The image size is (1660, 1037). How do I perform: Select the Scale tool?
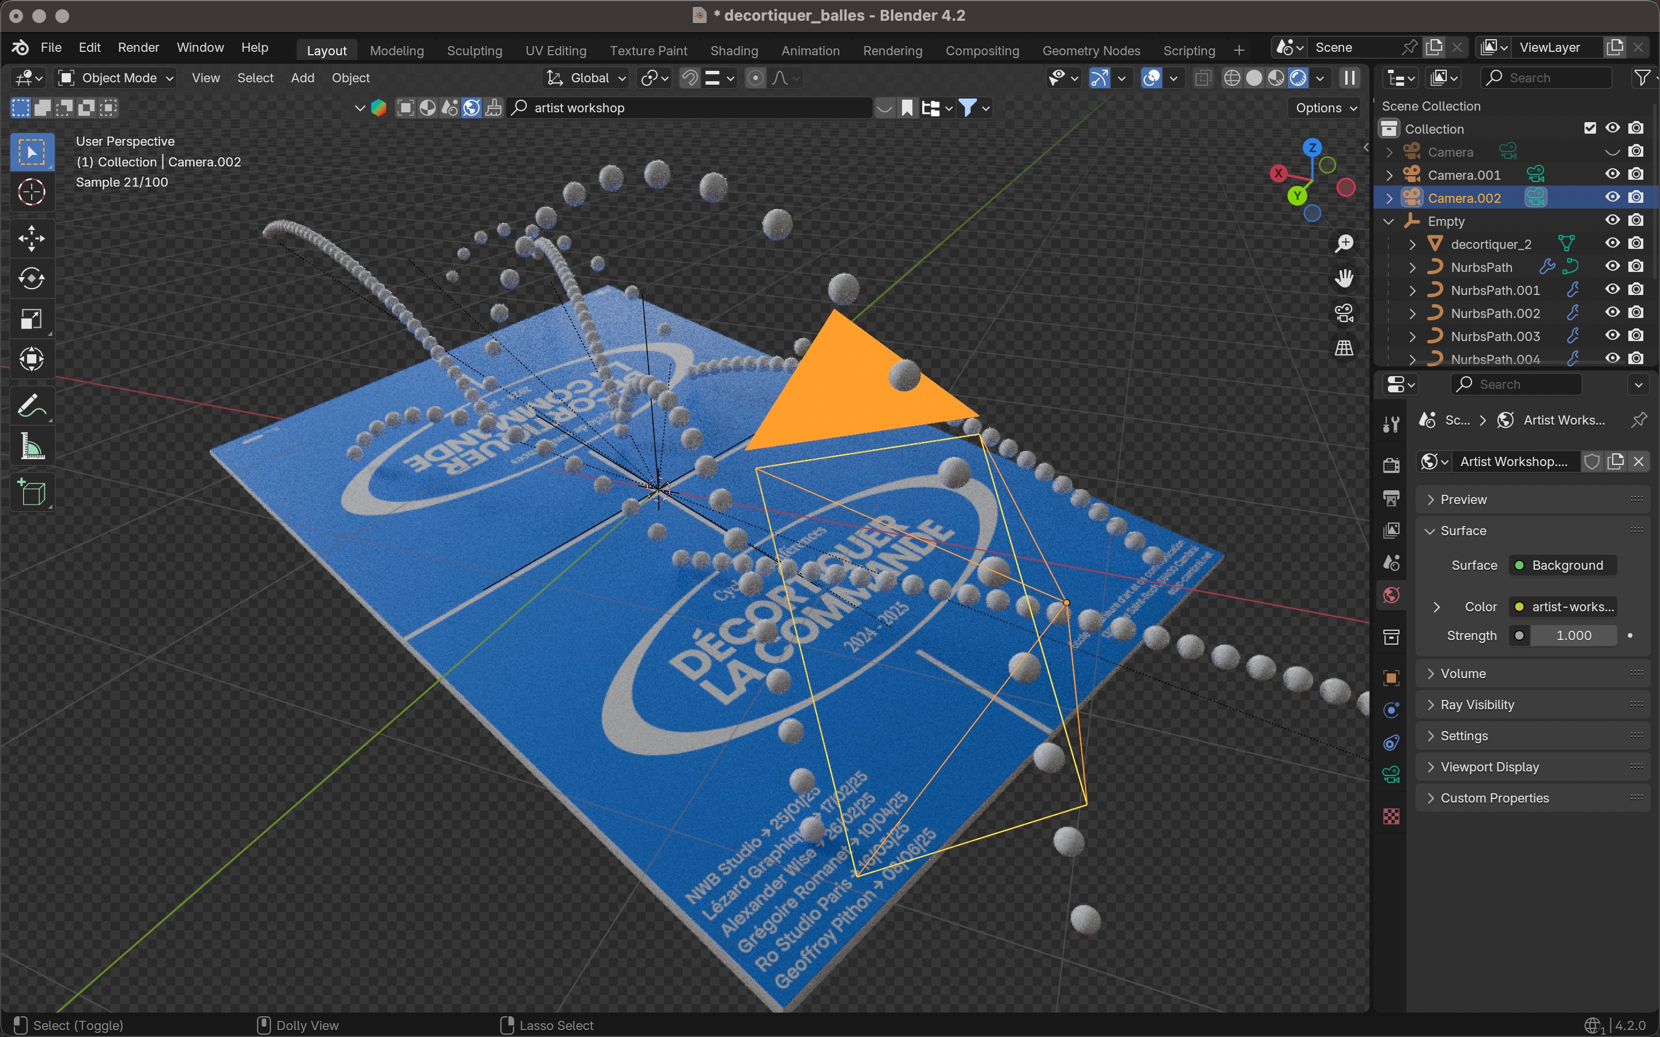point(32,319)
